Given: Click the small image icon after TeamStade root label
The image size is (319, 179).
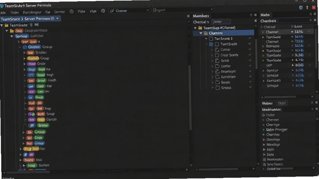Looking at the screenshot, I should point(37,25).
